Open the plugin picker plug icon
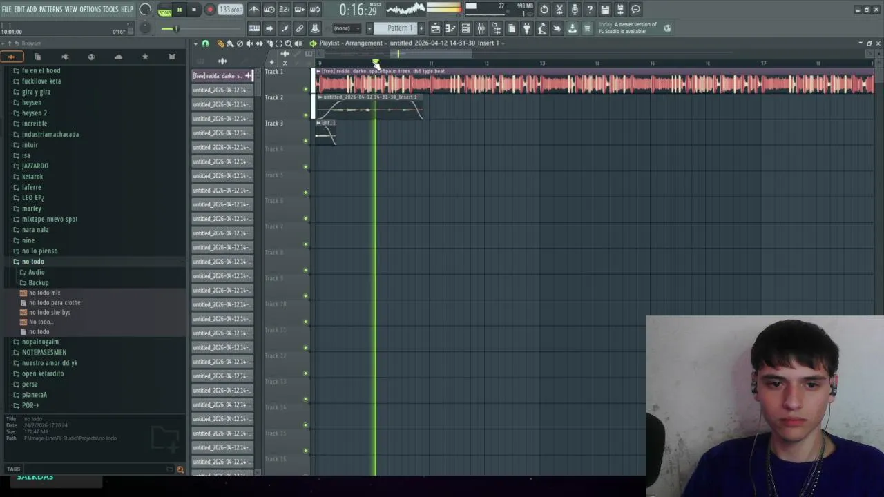Screen dimensions: 884x497 click(x=527, y=28)
